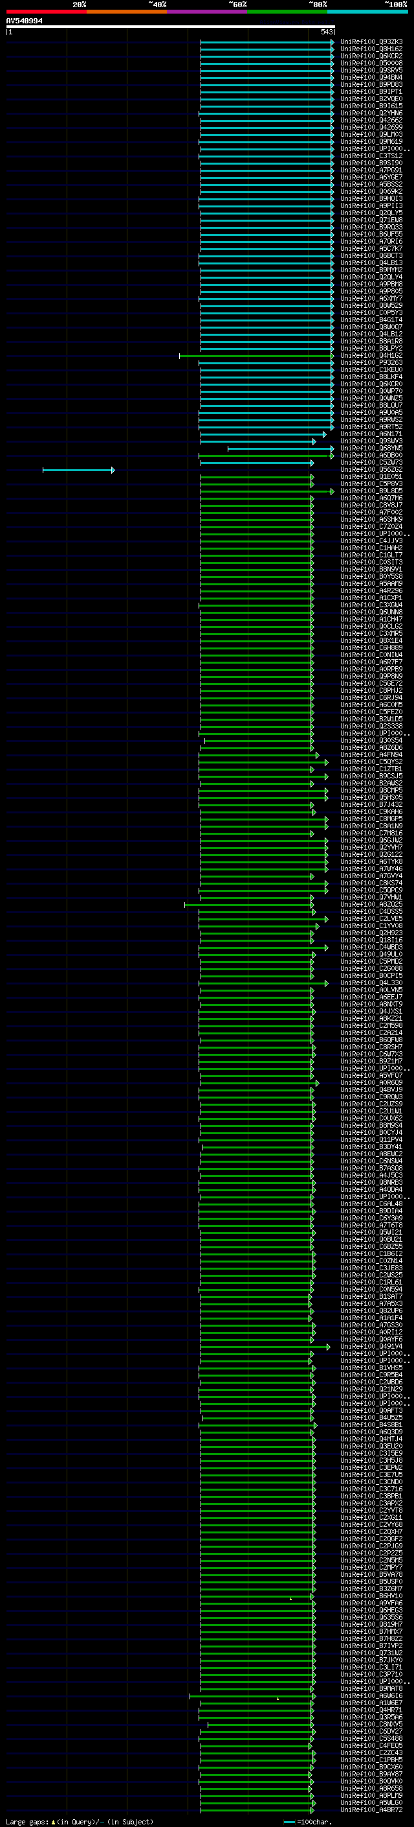Image resolution: width=414 pixels, height=1827 pixels.
Task: Open hit UniRef100_A7F002
Action: 371,512
